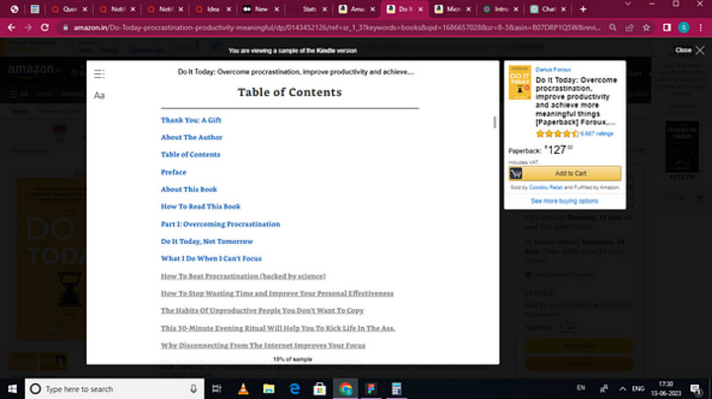The width and height of the screenshot is (712, 399).
Task: Open a new browser tab
Action: (583, 9)
